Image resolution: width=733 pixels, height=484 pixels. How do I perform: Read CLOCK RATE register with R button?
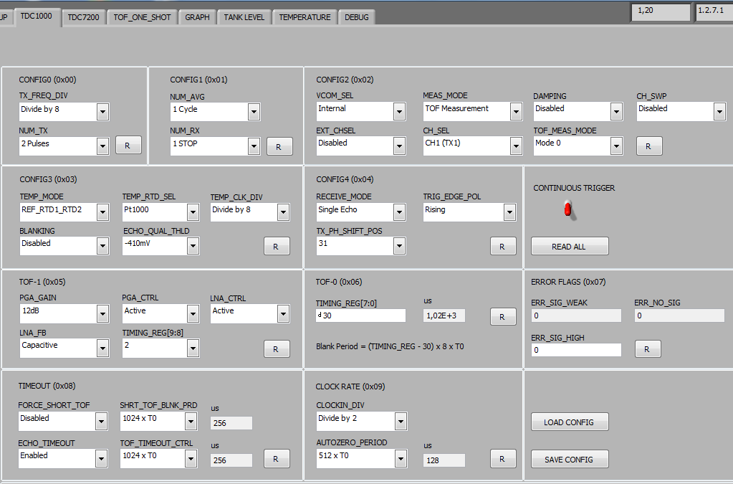click(x=502, y=459)
